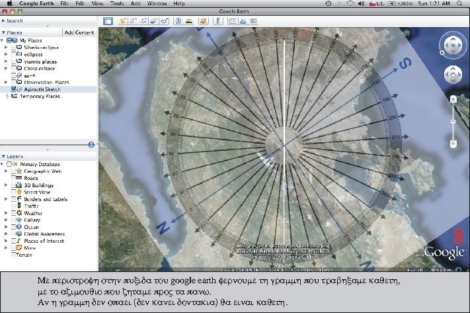This screenshot has width=470, height=313.
Task: Open Spotlight magnifier in menu bar
Action: (459, 3)
